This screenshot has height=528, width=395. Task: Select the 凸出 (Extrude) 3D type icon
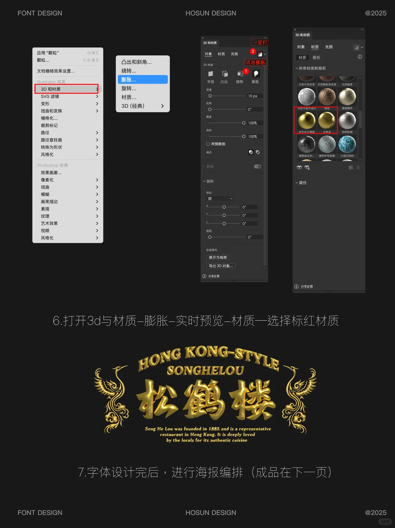(x=225, y=74)
